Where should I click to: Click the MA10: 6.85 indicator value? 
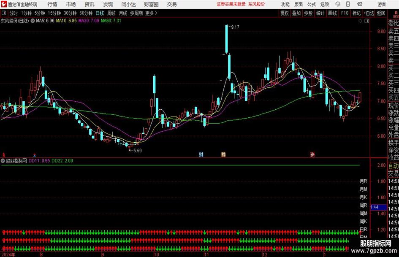(66, 21)
